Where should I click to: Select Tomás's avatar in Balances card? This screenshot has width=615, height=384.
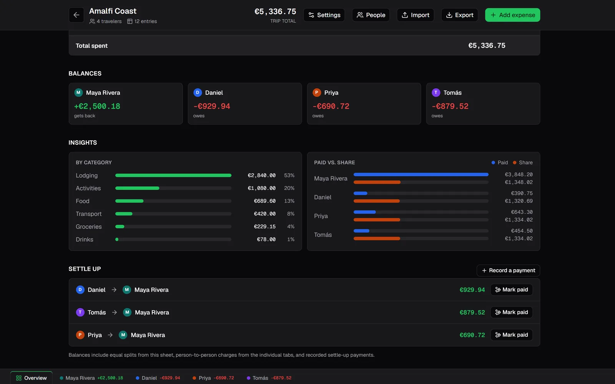[x=436, y=93]
